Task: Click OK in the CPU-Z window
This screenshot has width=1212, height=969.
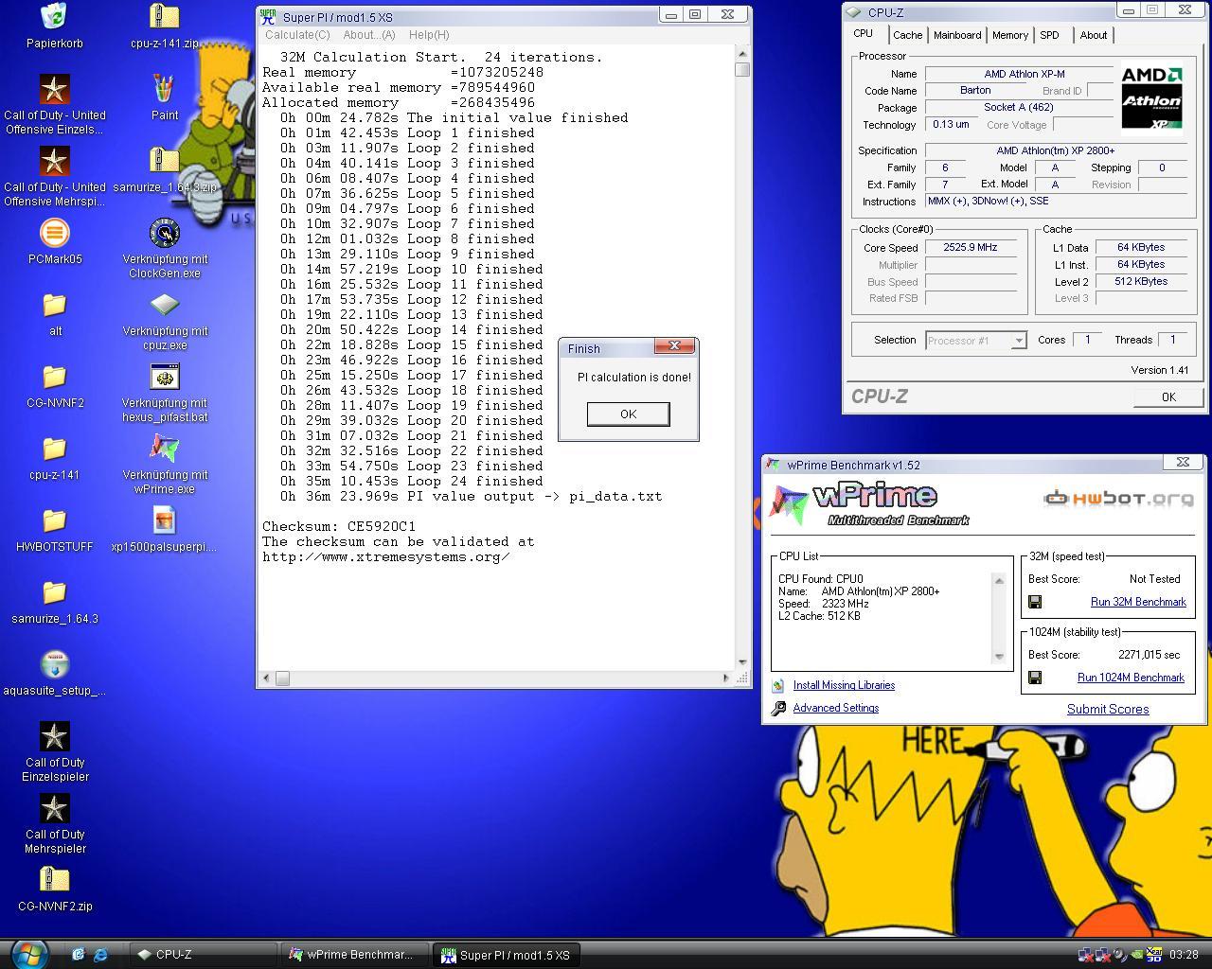Action: pos(1168,397)
